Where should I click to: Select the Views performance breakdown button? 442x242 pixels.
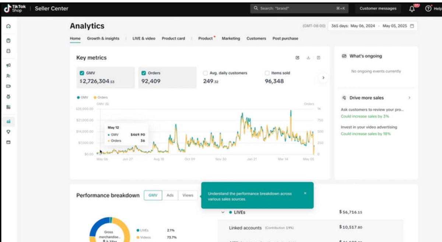188,195
